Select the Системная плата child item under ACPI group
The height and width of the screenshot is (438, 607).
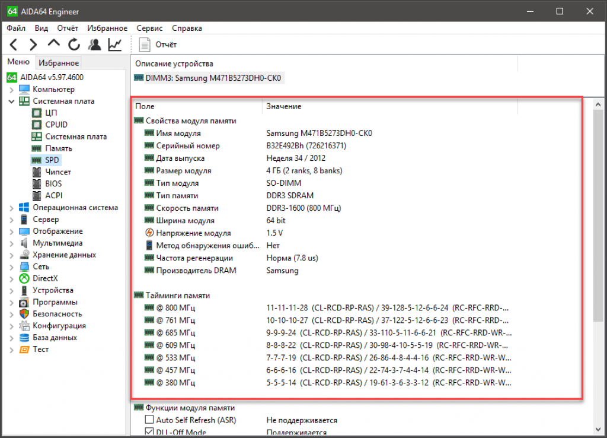tap(76, 137)
